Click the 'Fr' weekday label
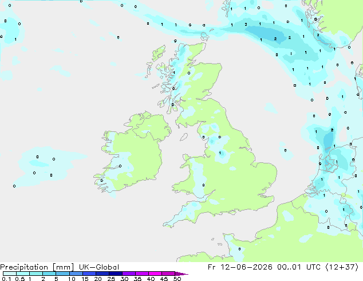This screenshot has width=363, height=281. [x=212, y=267]
